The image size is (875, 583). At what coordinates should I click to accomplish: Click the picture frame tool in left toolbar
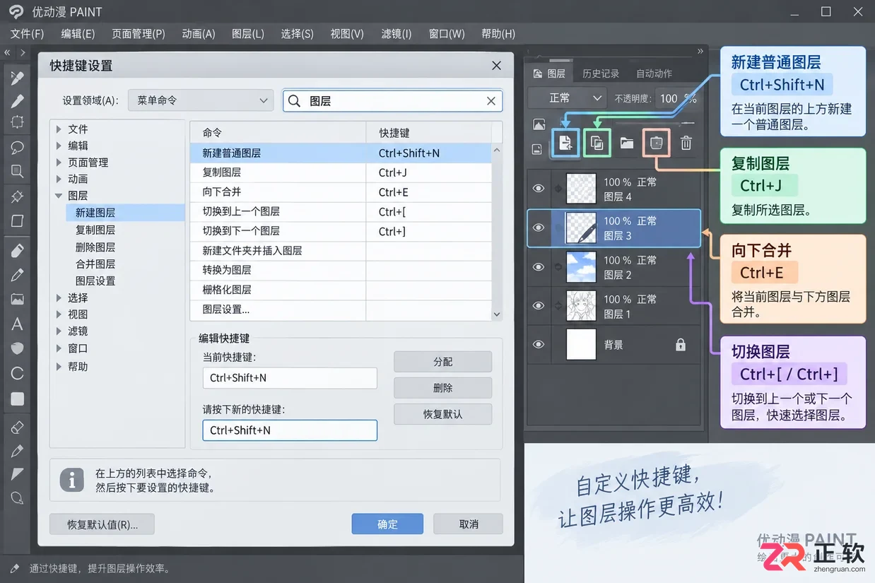click(17, 300)
